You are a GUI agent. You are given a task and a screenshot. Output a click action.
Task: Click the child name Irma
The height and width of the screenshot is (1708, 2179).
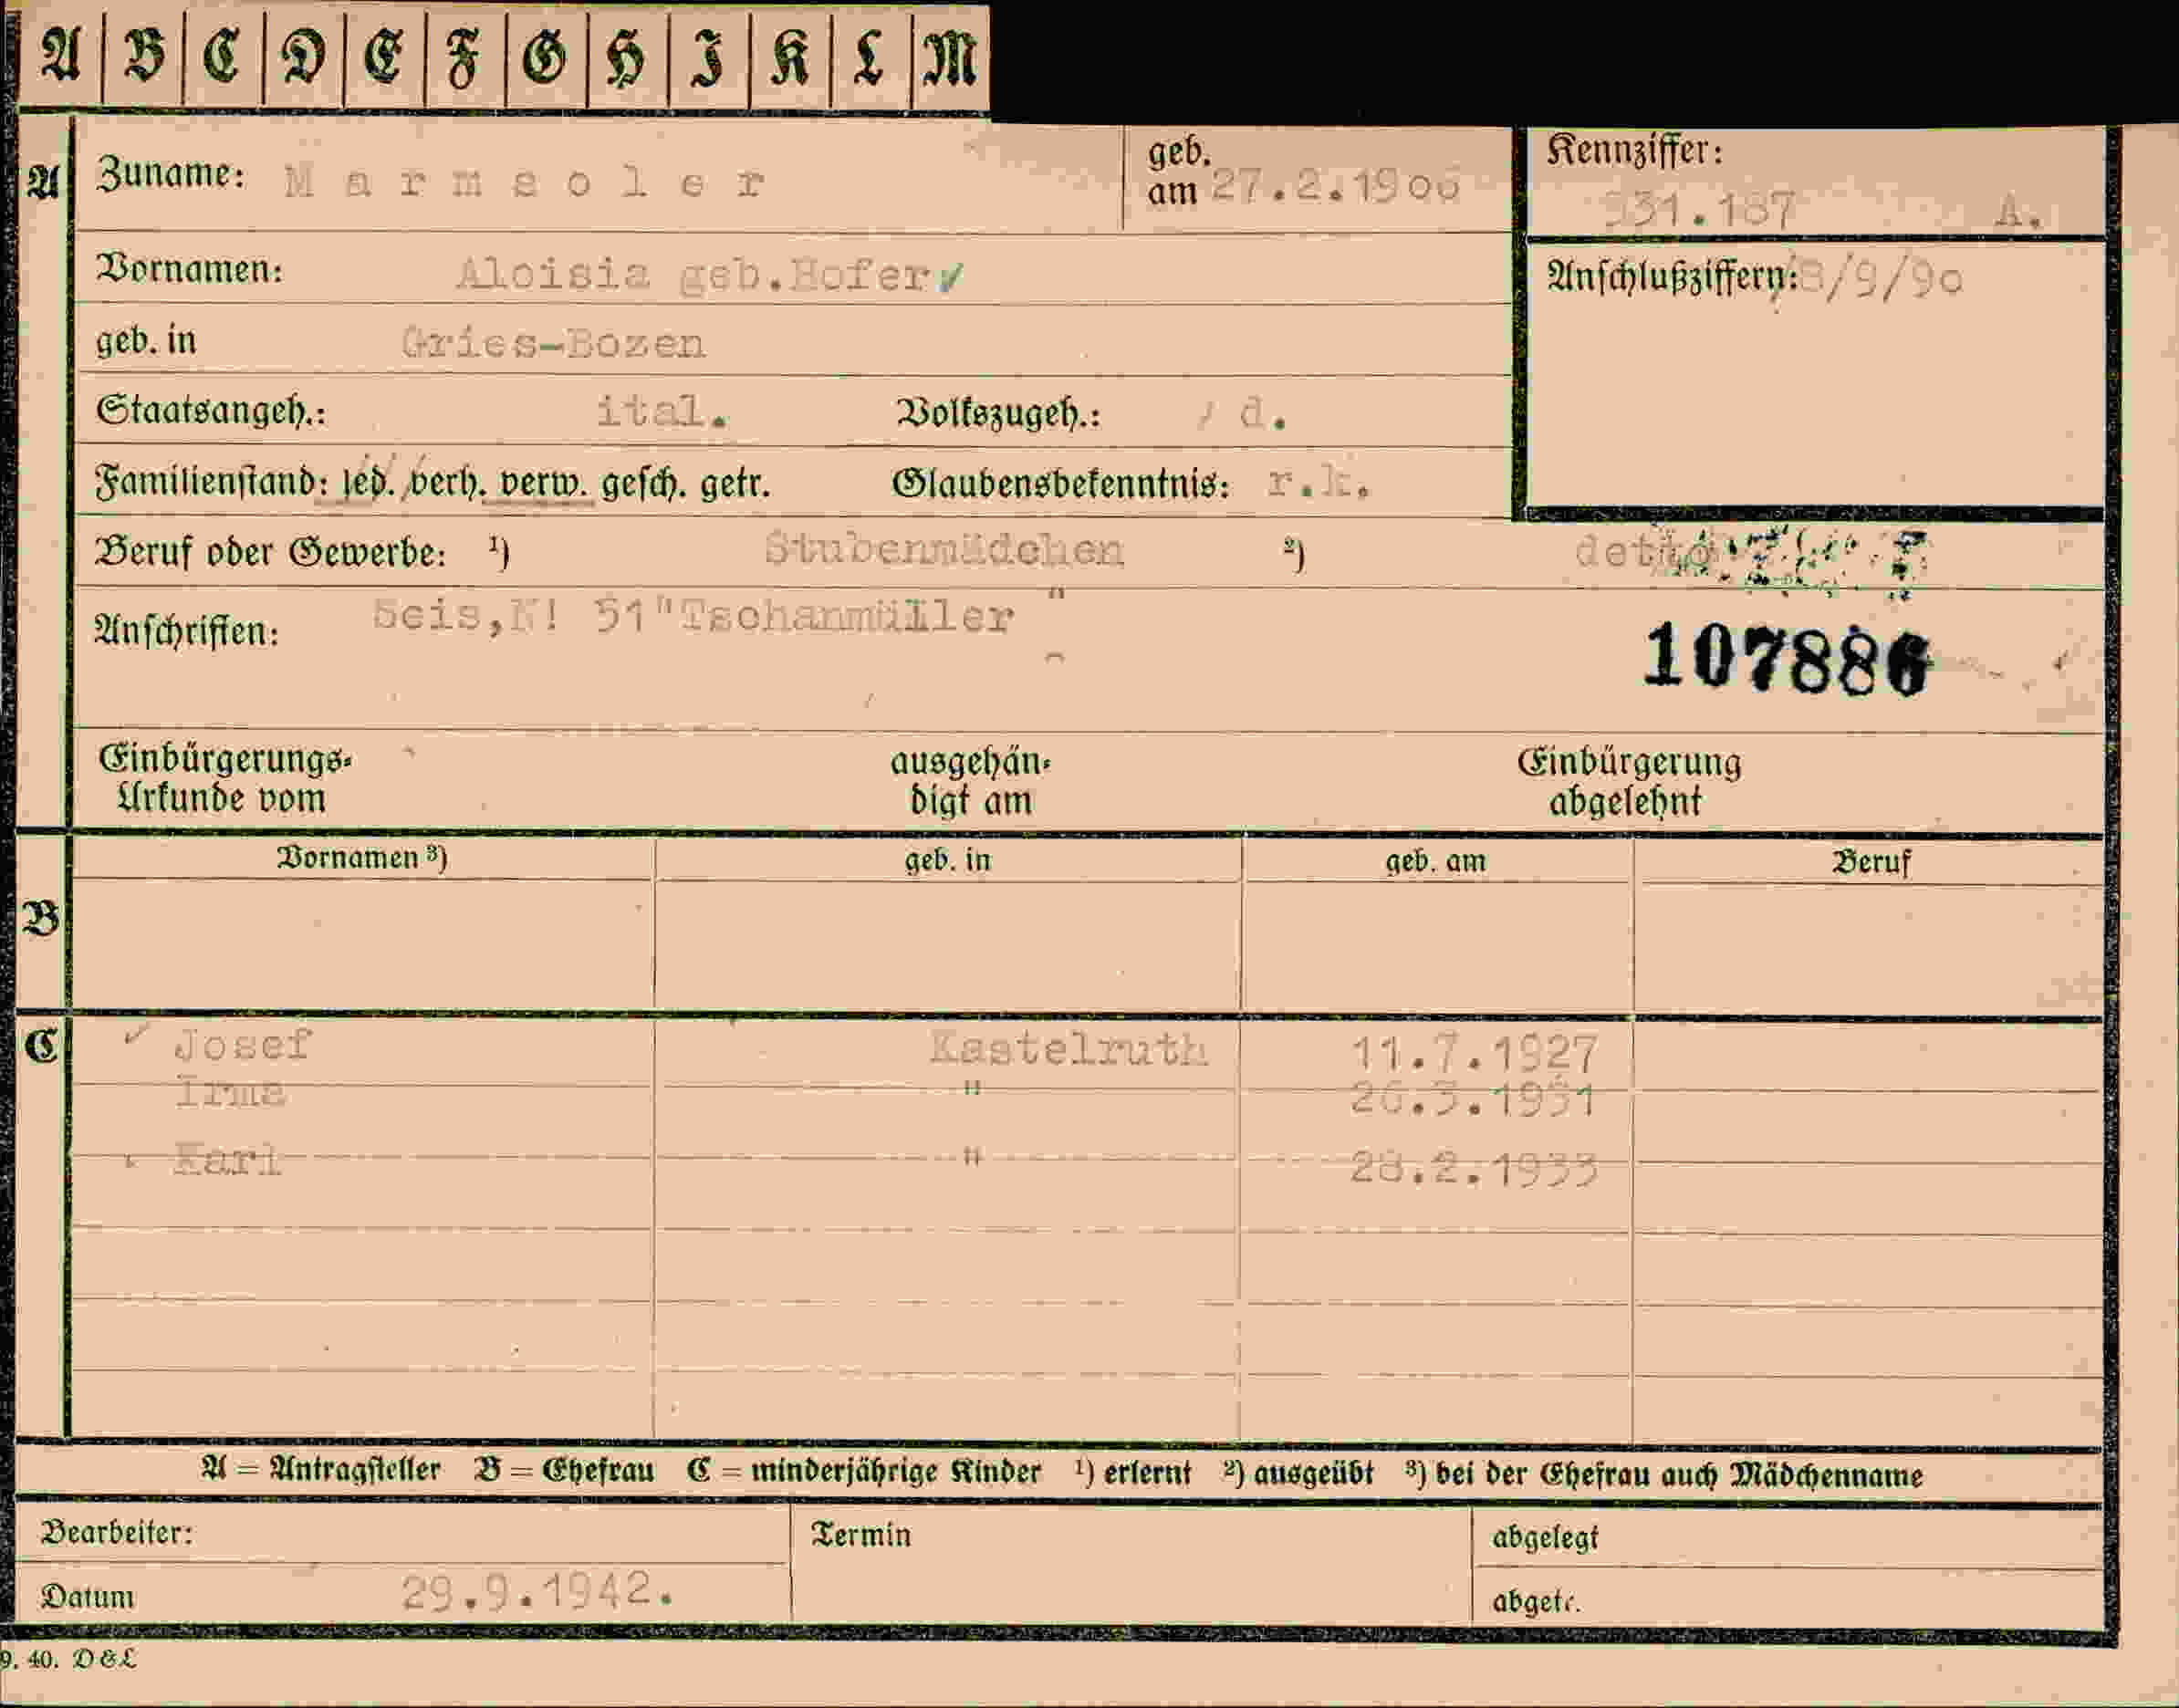[x=230, y=1091]
